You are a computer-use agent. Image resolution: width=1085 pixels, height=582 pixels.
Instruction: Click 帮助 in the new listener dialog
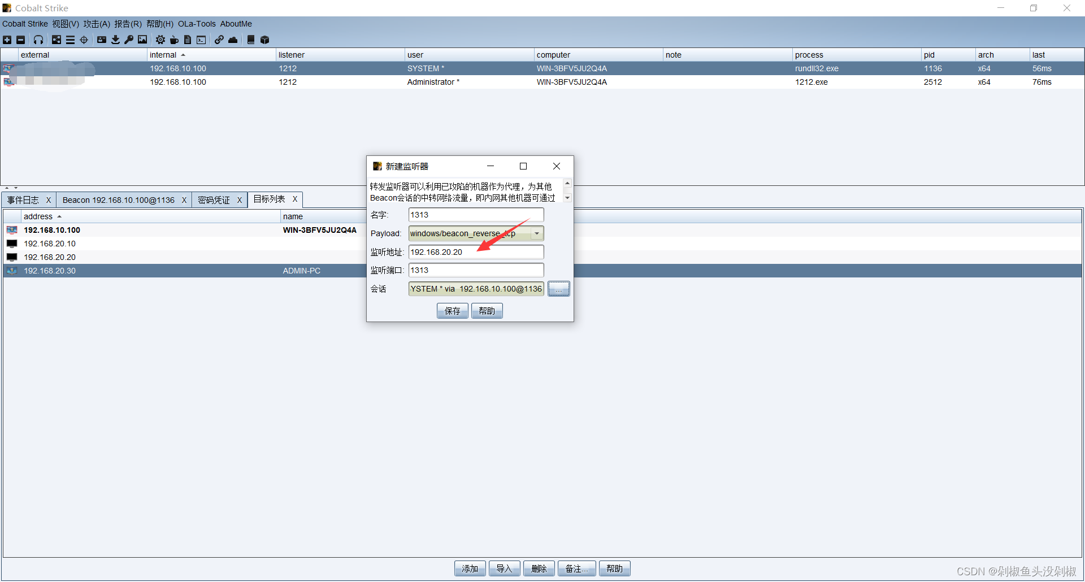[487, 311]
